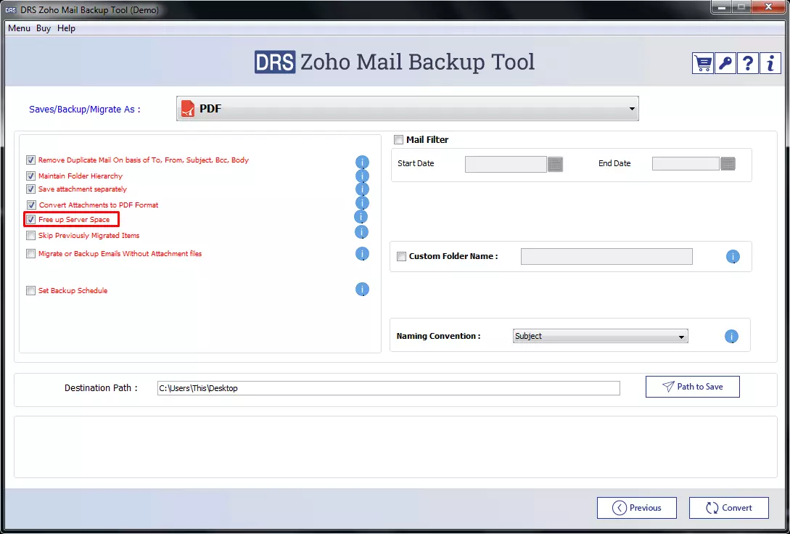790x534 pixels.
Task: Click the DRS logo in header
Action: (x=275, y=62)
